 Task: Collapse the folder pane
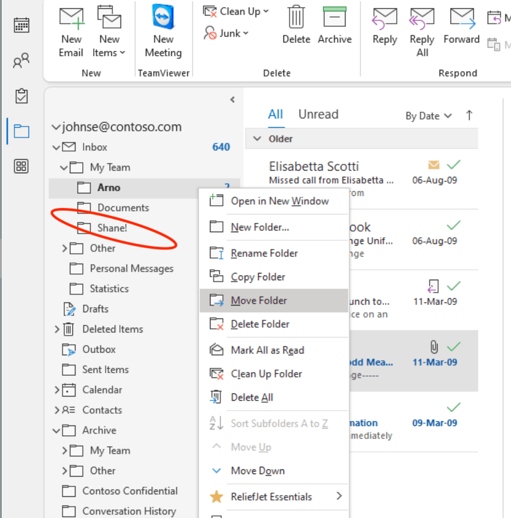(232, 99)
